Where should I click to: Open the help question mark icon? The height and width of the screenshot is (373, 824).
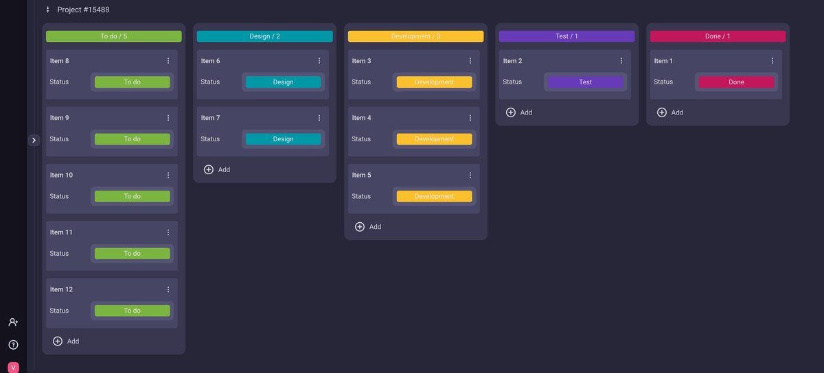click(x=13, y=345)
